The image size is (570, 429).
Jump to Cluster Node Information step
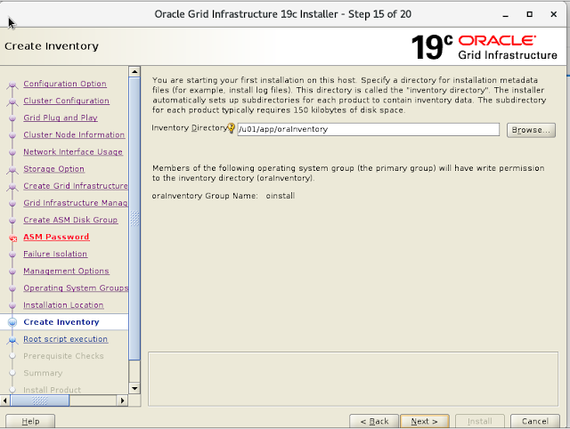click(x=74, y=134)
